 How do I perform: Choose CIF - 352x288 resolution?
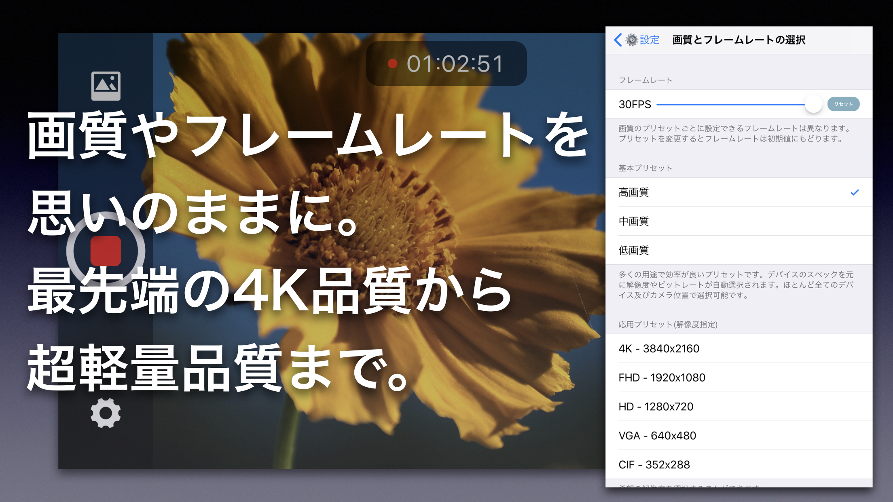pos(654,465)
